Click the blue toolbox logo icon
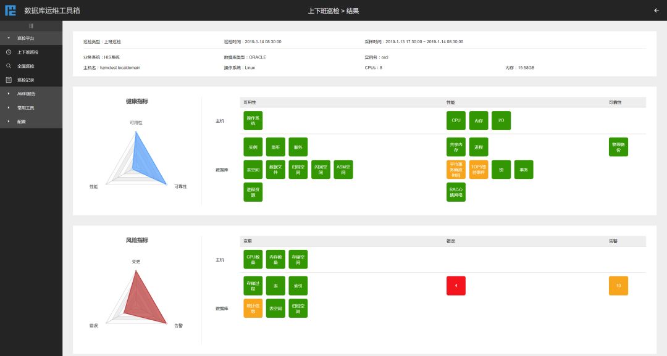 [10, 10]
